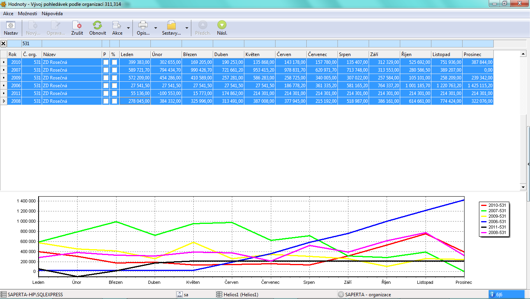Image resolution: width=530 pixels, height=299 pixels.
Task: Click the Nový toolbar icon
Action: [33, 25]
